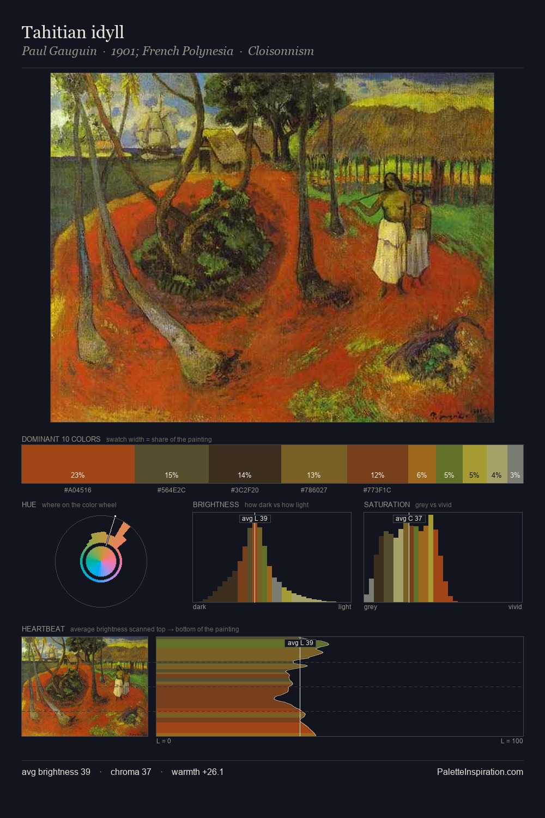Click 'swatch width = share of the painting' note
The width and height of the screenshot is (545, 818).
click(159, 440)
